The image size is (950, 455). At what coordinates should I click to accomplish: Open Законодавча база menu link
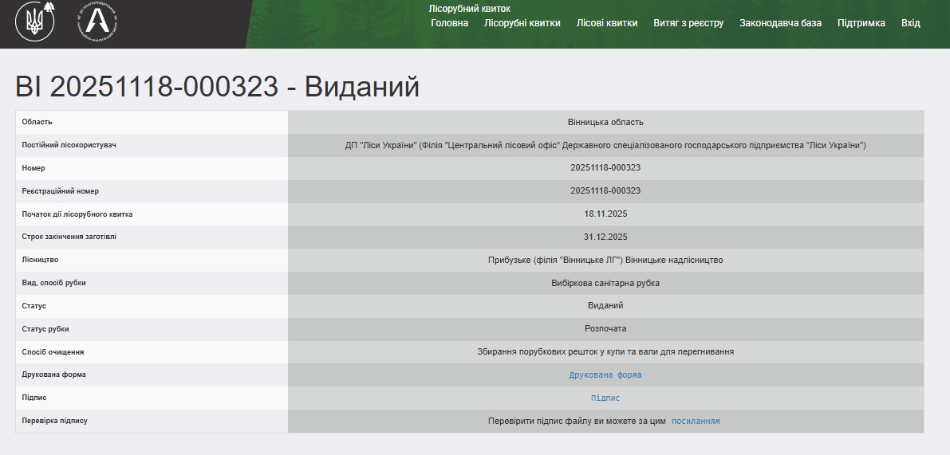tap(780, 23)
